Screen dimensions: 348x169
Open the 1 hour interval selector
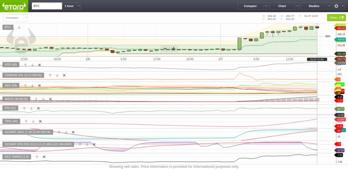(69, 6)
